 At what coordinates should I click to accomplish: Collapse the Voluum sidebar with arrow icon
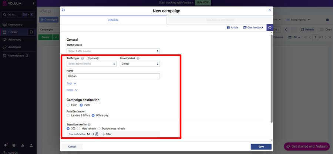point(34,4)
